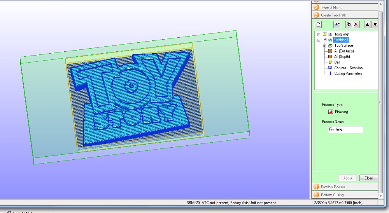Open the Perform Cutting step

(x=345, y=195)
